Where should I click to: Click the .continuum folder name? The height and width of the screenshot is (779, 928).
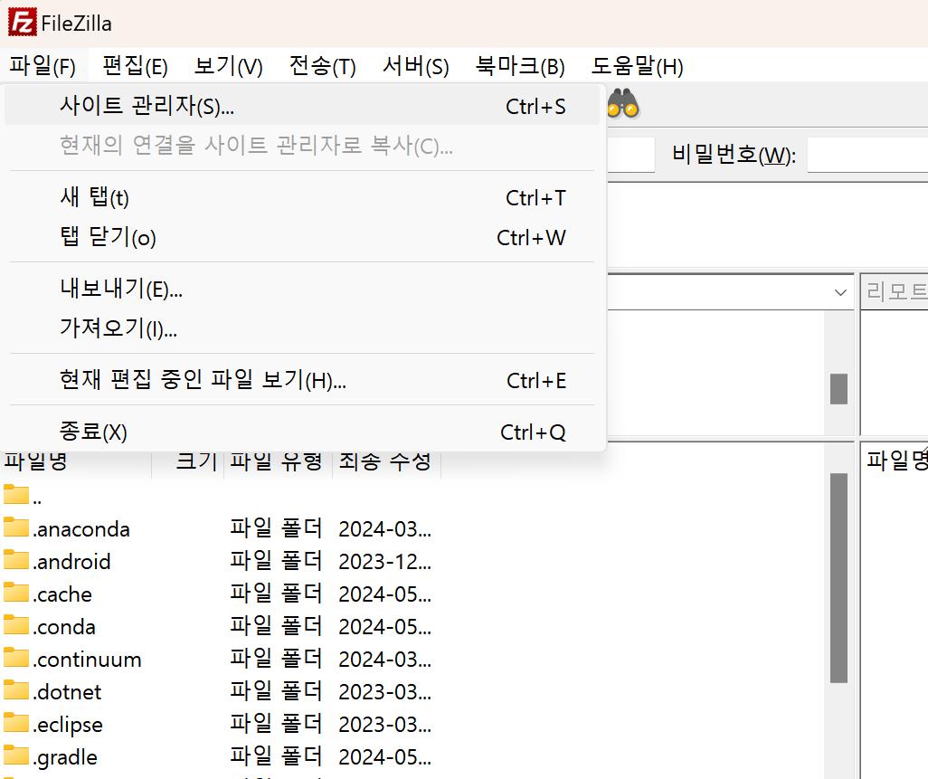point(87,660)
